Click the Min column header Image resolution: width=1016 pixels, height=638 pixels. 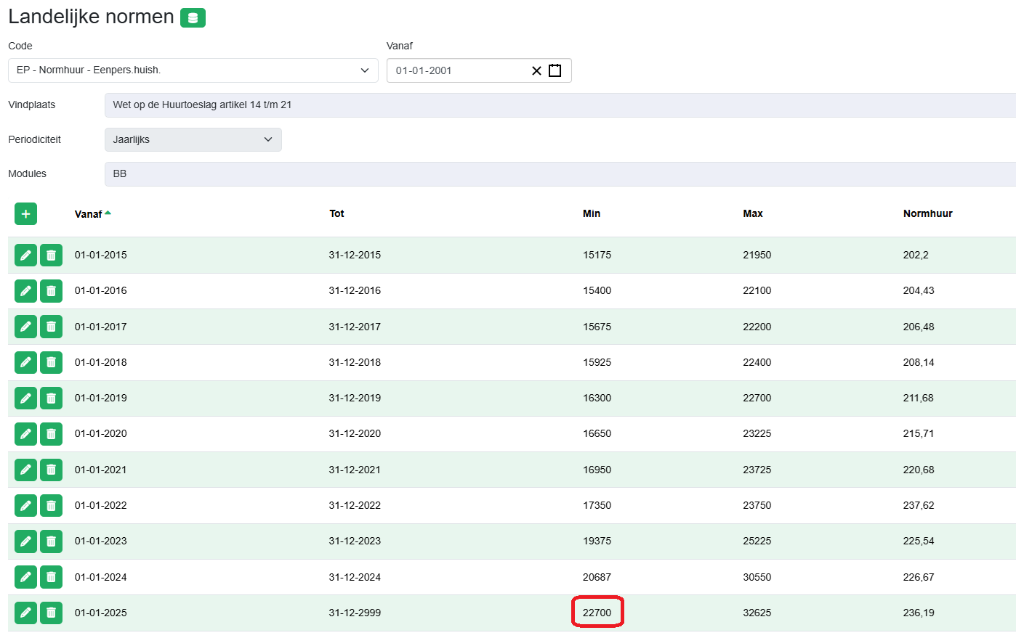[x=592, y=214]
